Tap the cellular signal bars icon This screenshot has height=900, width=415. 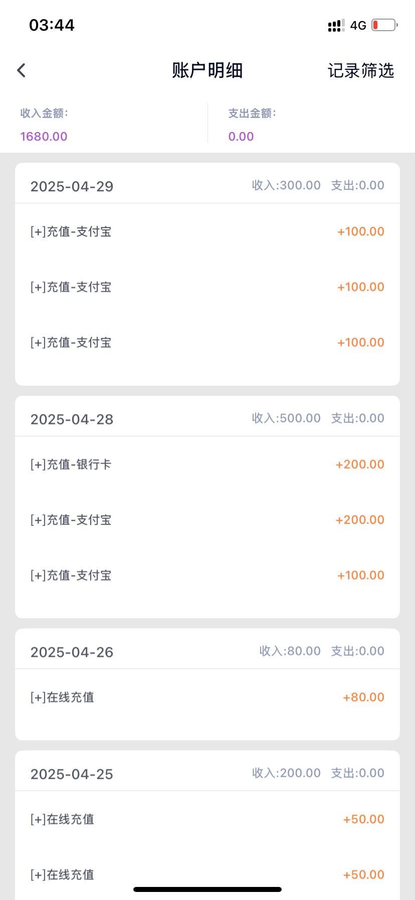pyautogui.click(x=336, y=26)
